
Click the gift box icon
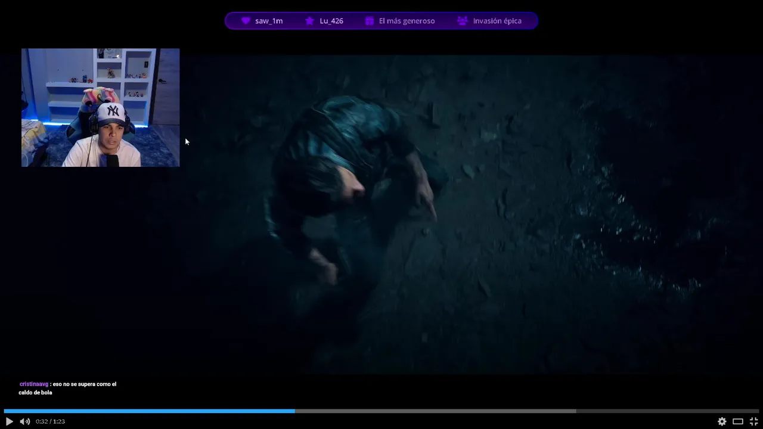(369, 21)
